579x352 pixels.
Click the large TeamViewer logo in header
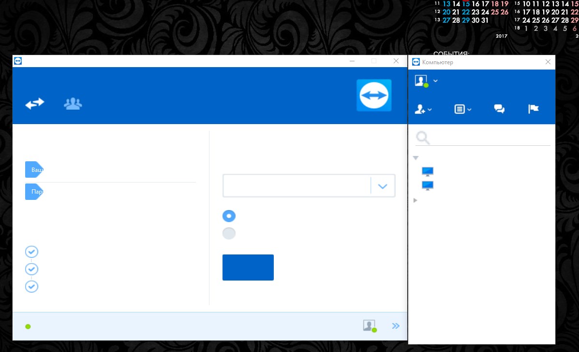pyautogui.click(x=374, y=95)
